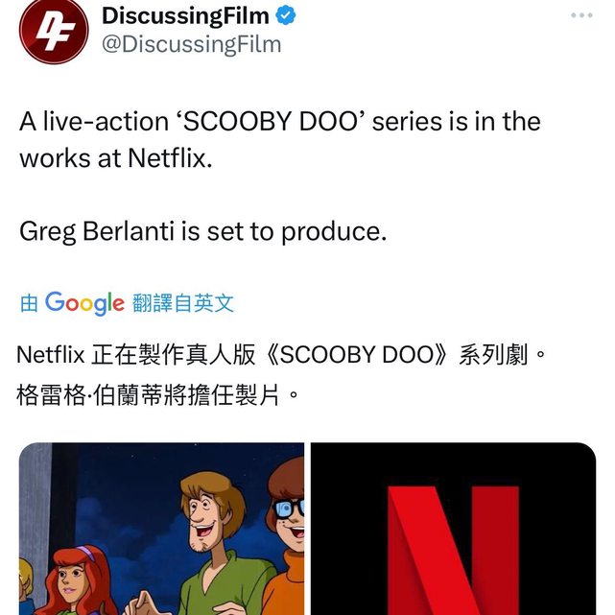Click the red Netflix N logo

[454, 551]
